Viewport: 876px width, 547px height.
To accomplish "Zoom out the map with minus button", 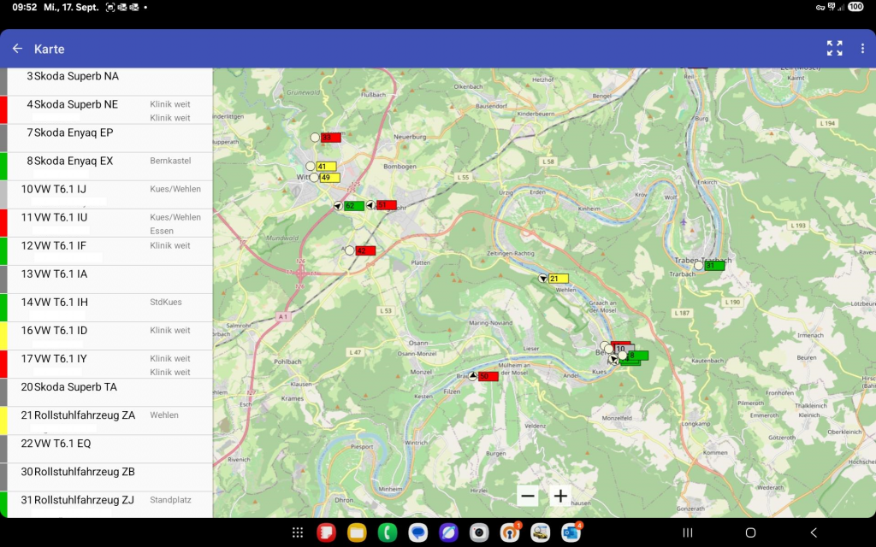I will coord(528,497).
